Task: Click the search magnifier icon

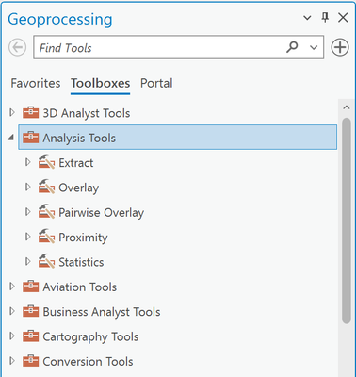Action: click(x=292, y=47)
